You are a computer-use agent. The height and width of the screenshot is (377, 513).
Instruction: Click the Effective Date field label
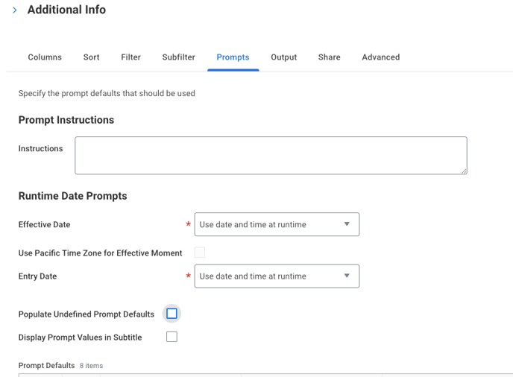point(44,224)
